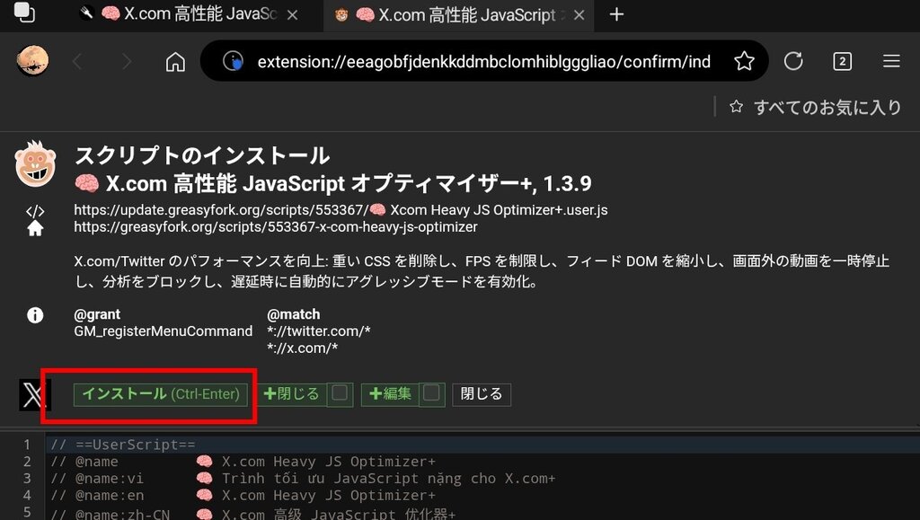Screen dimensions: 920x520
Task: Open すべてのお気に入り favorites folder
Action: [816, 107]
